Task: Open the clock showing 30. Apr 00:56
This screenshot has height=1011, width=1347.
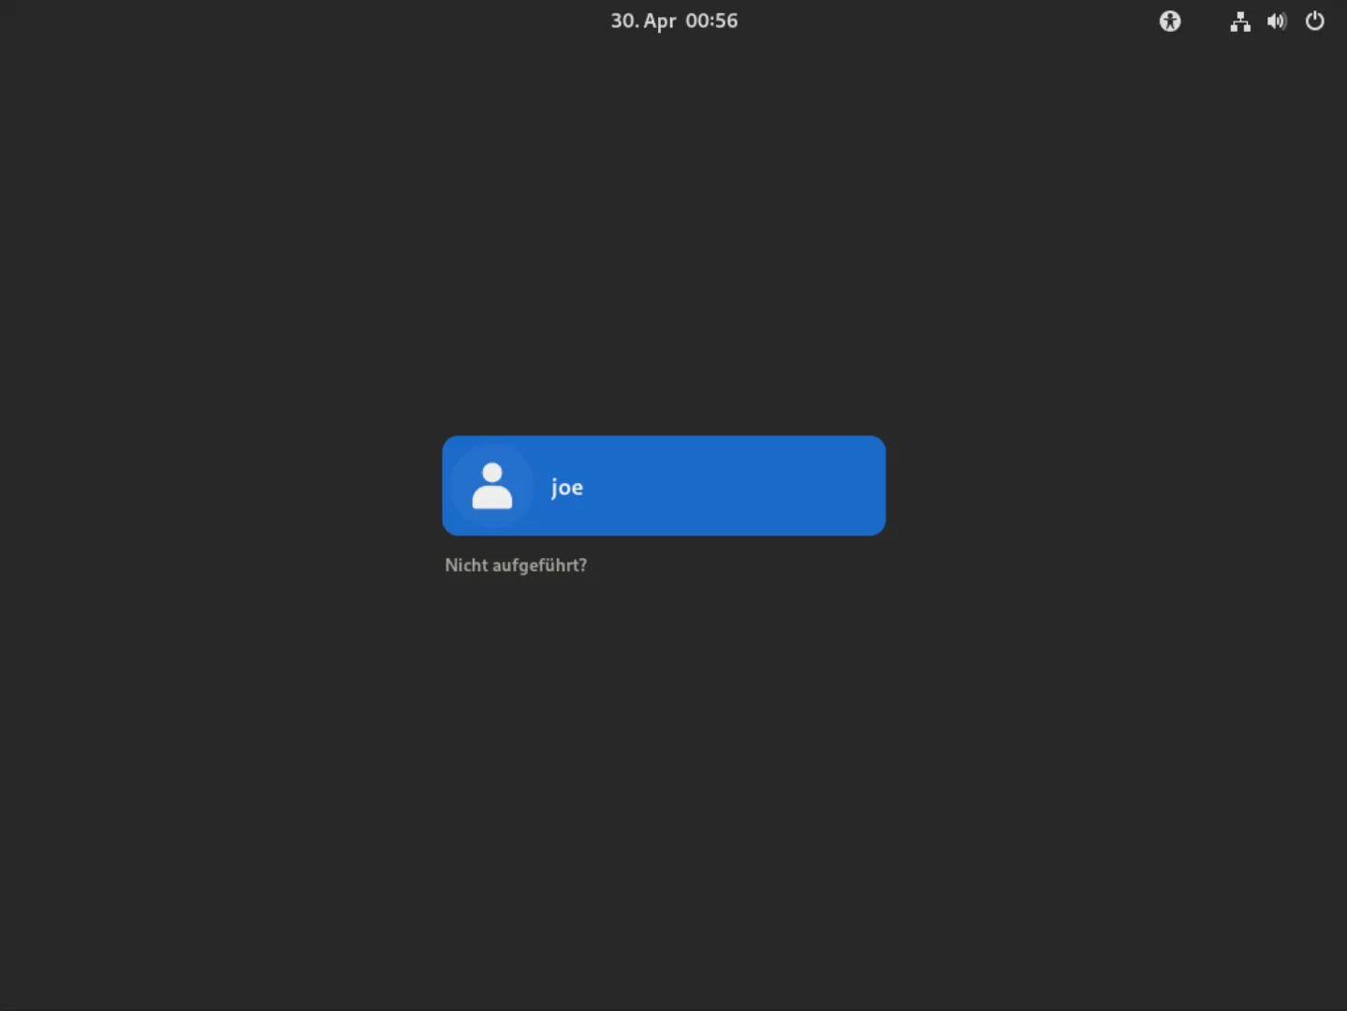Action: coord(674,21)
